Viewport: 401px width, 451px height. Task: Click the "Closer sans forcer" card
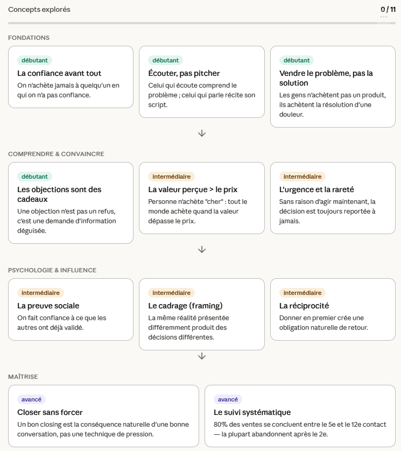(x=104, y=416)
